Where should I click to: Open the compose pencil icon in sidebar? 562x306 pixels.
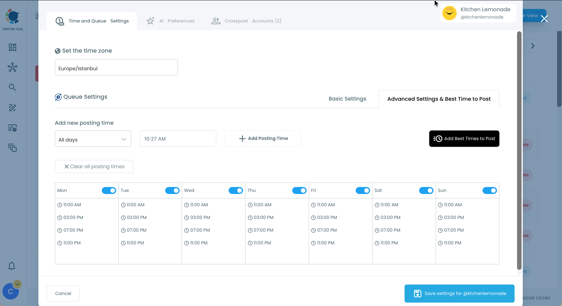(12, 108)
